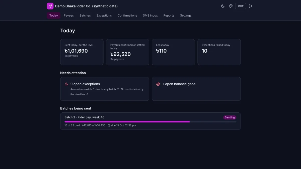
Task: Click the Demo Dhaka Rider Co. title
Action: pyautogui.click(x=86, y=6)
